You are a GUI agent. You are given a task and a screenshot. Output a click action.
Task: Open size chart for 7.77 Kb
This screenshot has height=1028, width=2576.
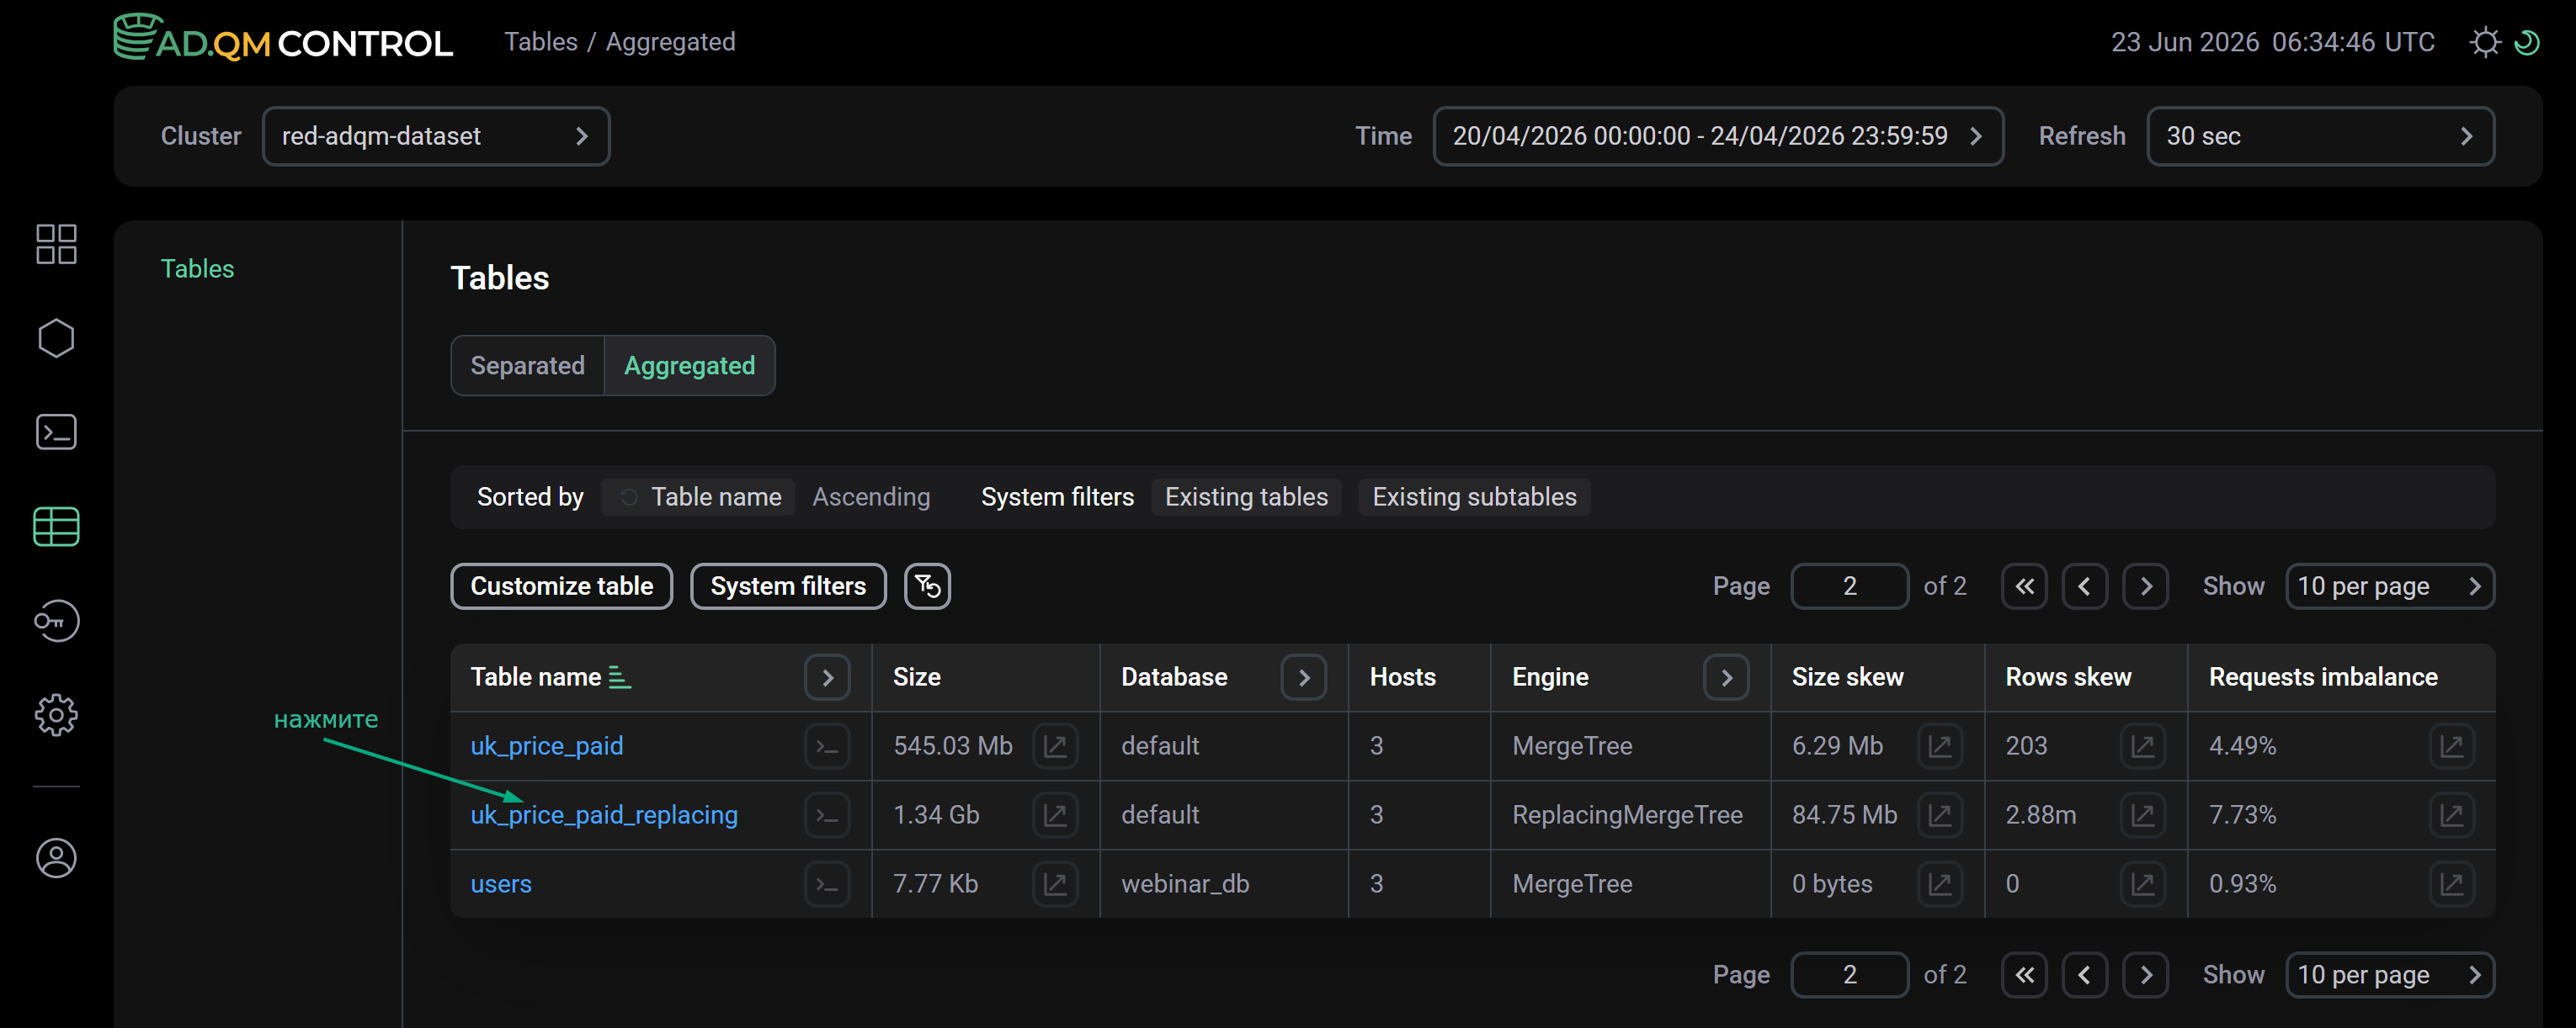click(1055, 884)
